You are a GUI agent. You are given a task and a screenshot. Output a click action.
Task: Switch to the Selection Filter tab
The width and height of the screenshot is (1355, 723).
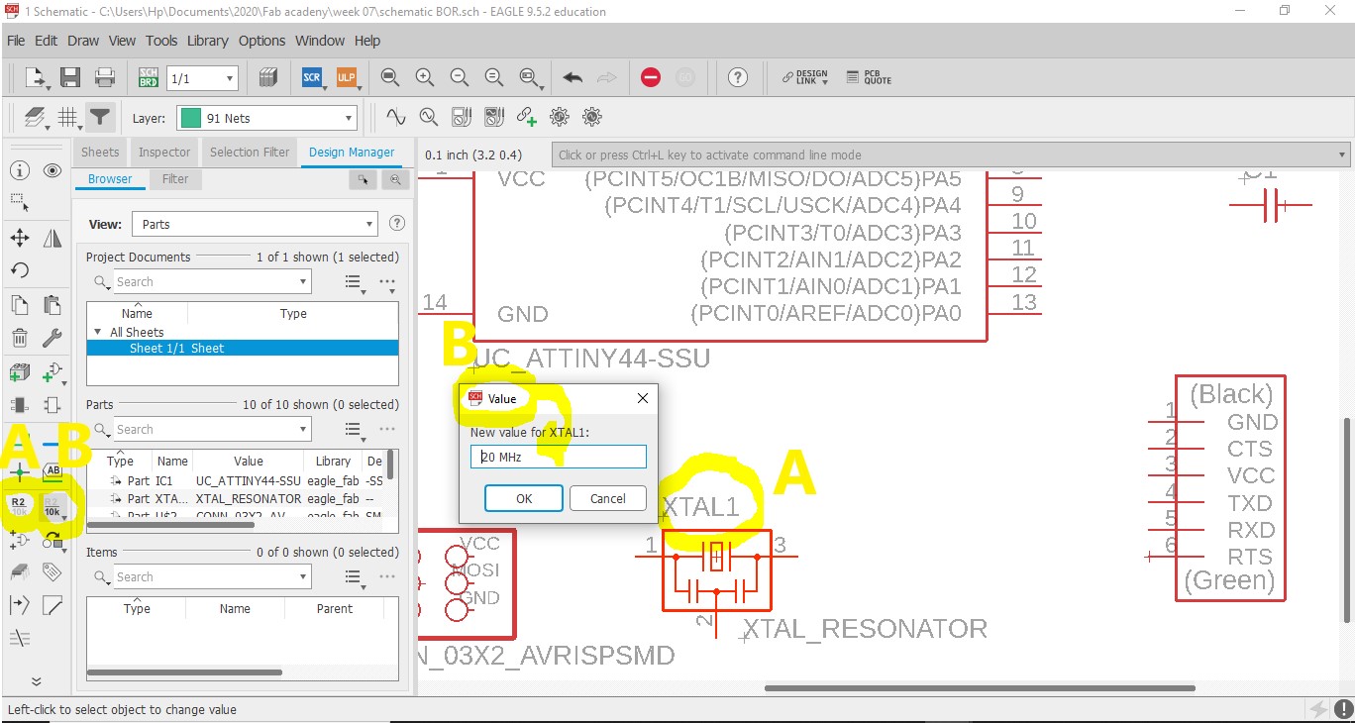[250, 153]
